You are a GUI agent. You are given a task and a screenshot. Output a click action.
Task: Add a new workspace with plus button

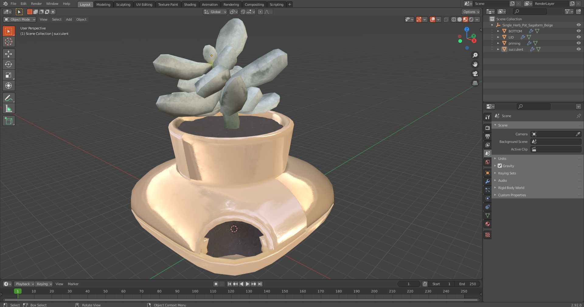290,4
